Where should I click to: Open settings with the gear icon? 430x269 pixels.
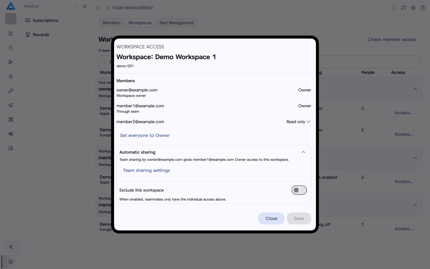[x=413, y=8]
